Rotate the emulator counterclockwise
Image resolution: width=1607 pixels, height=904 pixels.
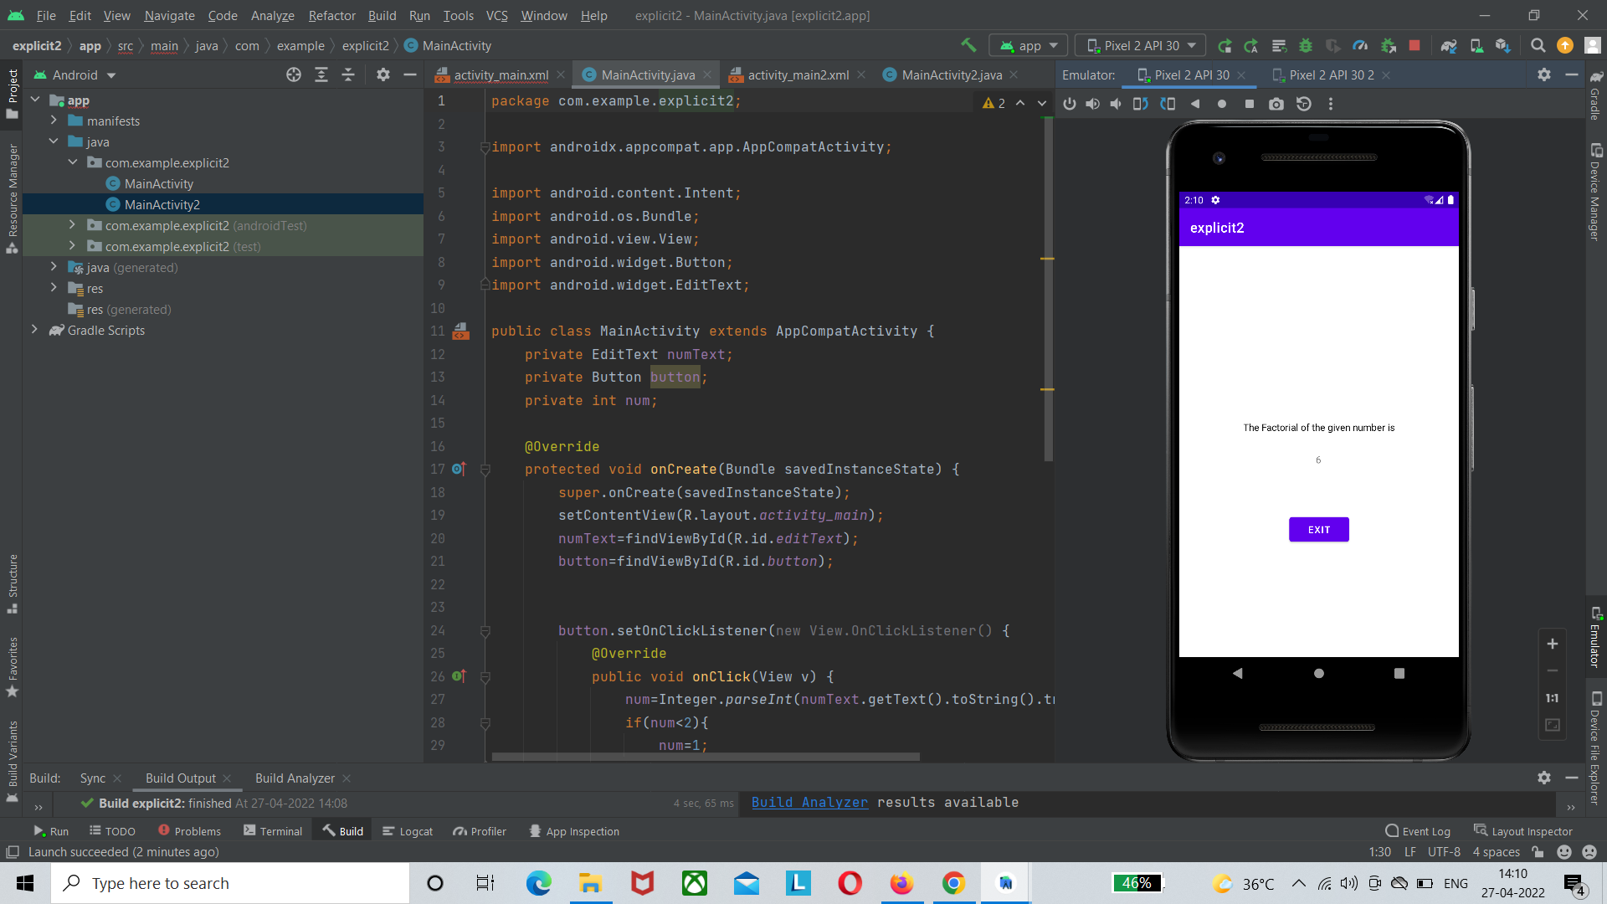1140,104
